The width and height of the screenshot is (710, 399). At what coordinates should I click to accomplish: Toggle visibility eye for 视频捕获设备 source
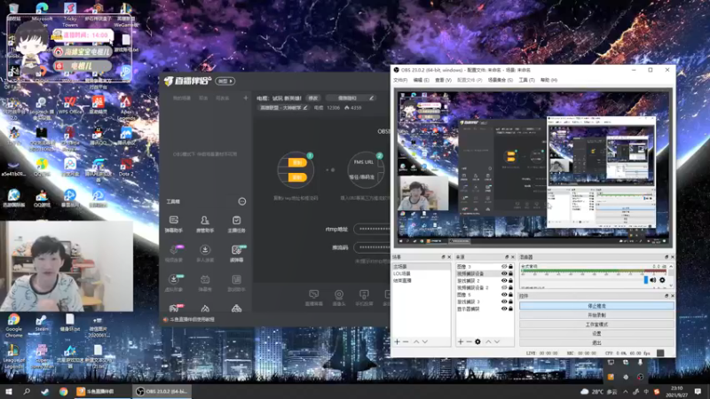click(503, 274)
